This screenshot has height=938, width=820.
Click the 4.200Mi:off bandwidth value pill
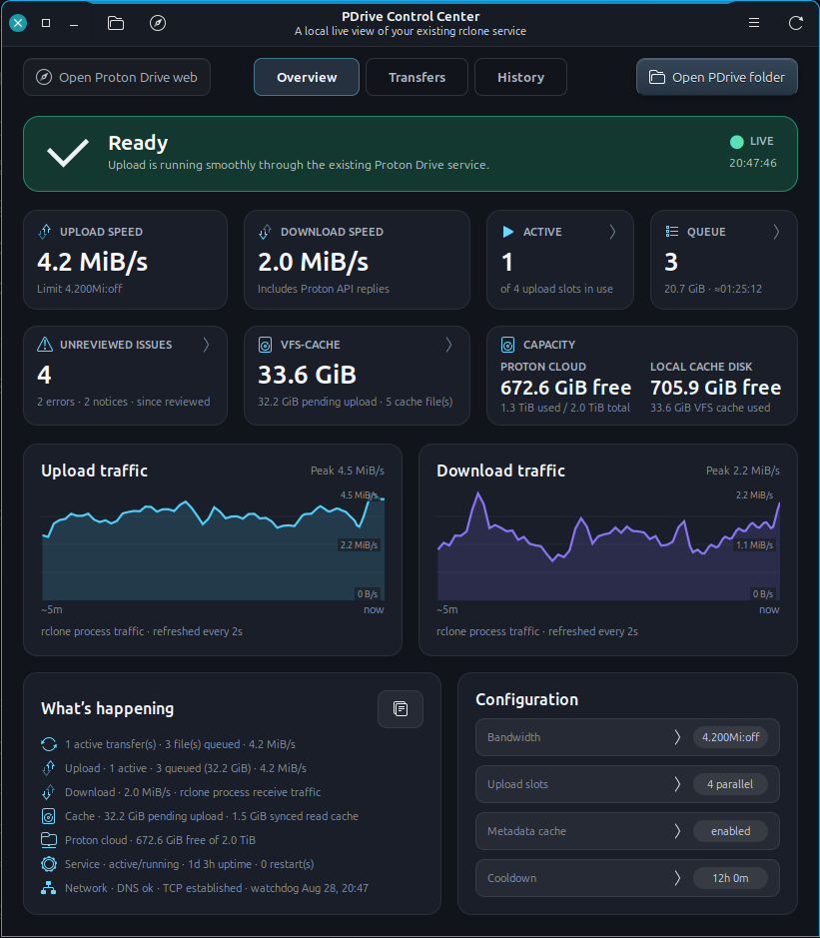730,737
